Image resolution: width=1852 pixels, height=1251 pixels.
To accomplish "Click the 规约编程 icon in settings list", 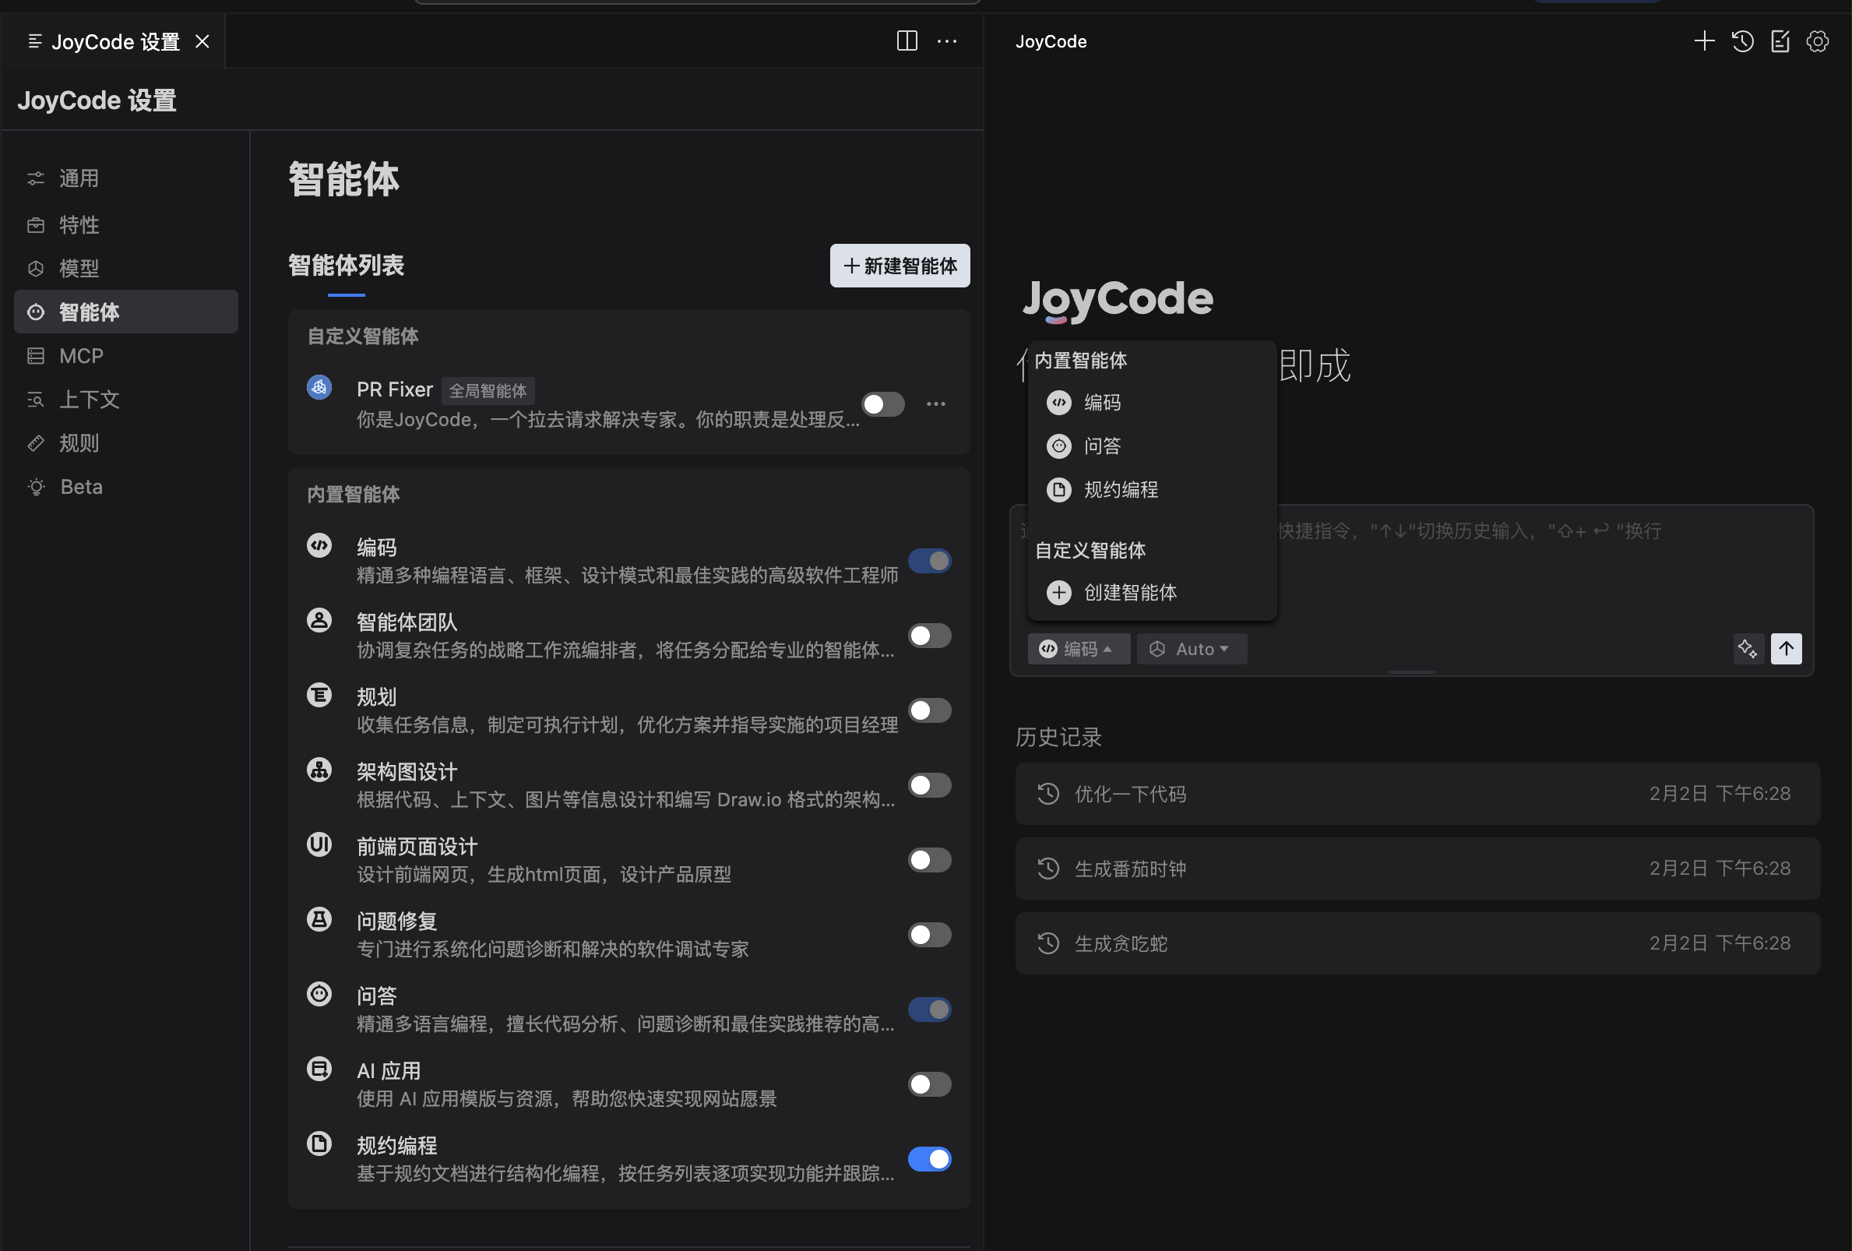I will click(x=319, y=1144).
